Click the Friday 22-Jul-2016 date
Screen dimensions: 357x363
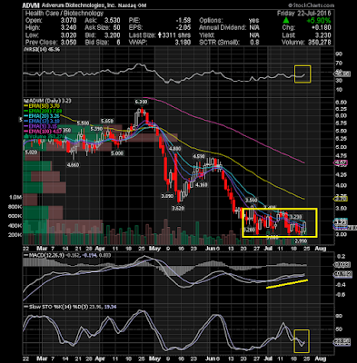(303, 14)
